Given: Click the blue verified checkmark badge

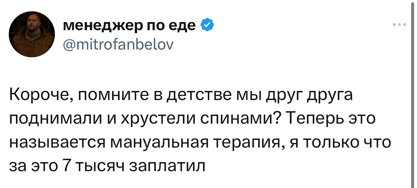Looking at the screenshot, I should (207, 26).
